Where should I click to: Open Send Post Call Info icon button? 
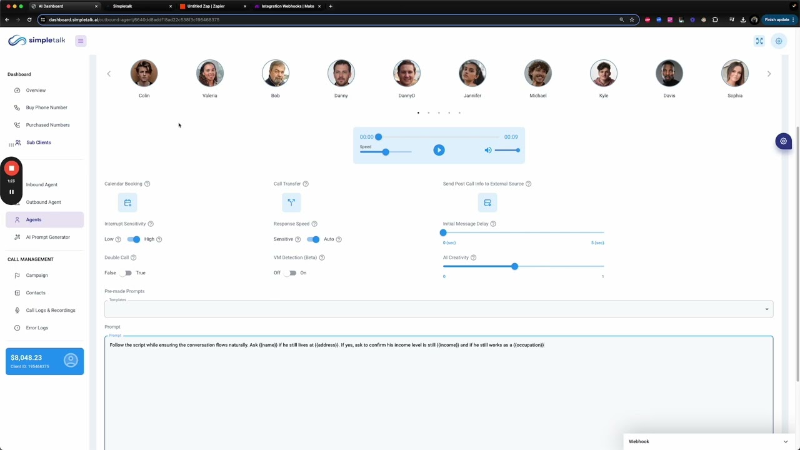487,202
